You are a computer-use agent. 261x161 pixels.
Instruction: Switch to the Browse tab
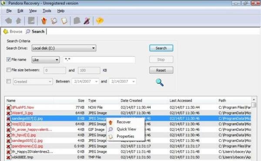click(13, 31)
